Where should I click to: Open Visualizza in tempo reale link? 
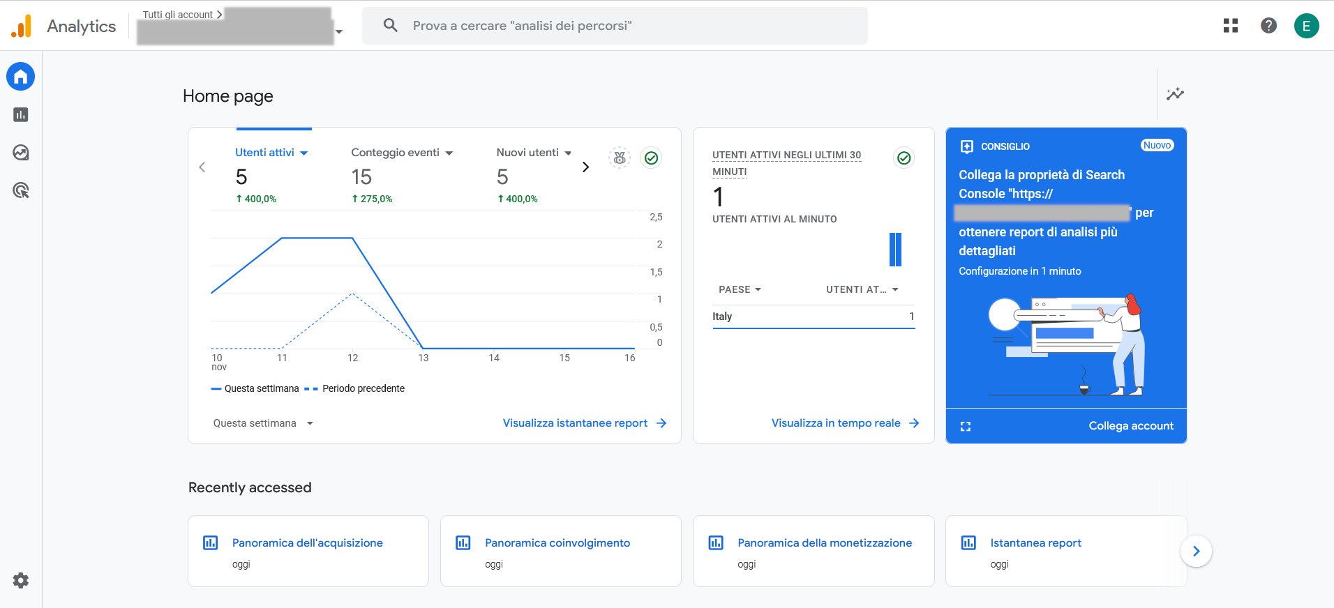coord(845,423)
